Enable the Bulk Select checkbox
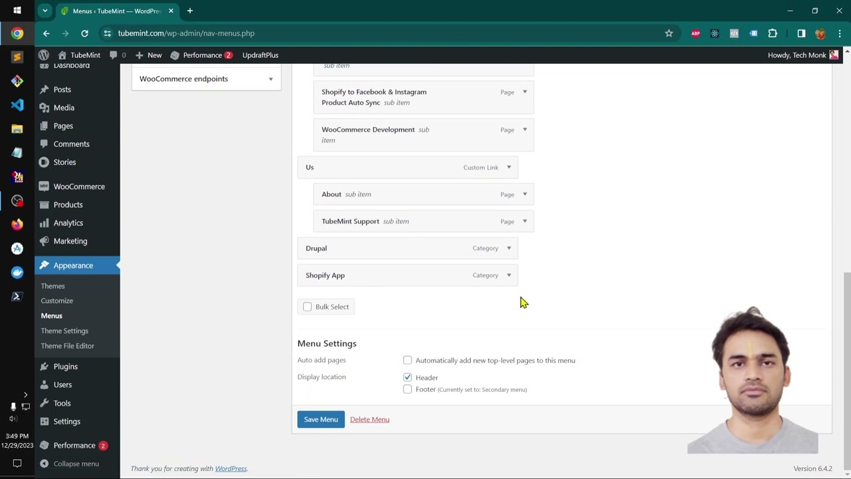 (307, 307)
